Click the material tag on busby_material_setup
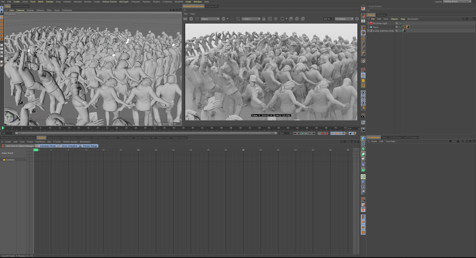This screenshot has width=476, height=258. tap(404, 31)
